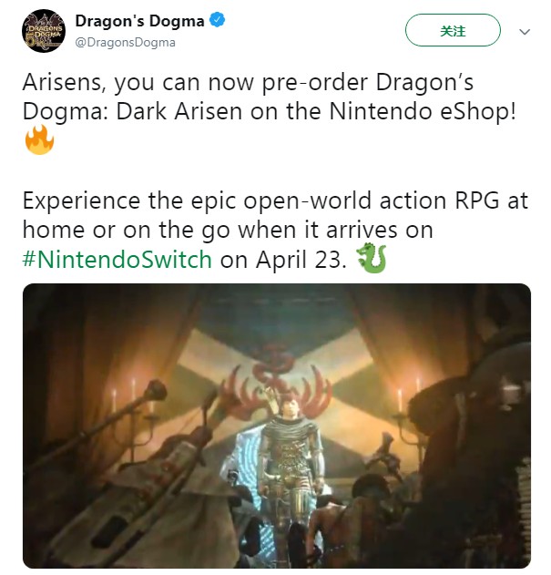This screenshot has width=551, height=575.
Task: Play the embedded tweet video
Action: pyautogui.click(x=277, y=426)
